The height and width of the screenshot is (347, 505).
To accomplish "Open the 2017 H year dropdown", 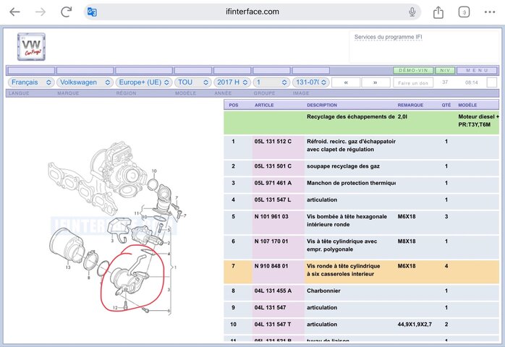I will click(232, 82).
